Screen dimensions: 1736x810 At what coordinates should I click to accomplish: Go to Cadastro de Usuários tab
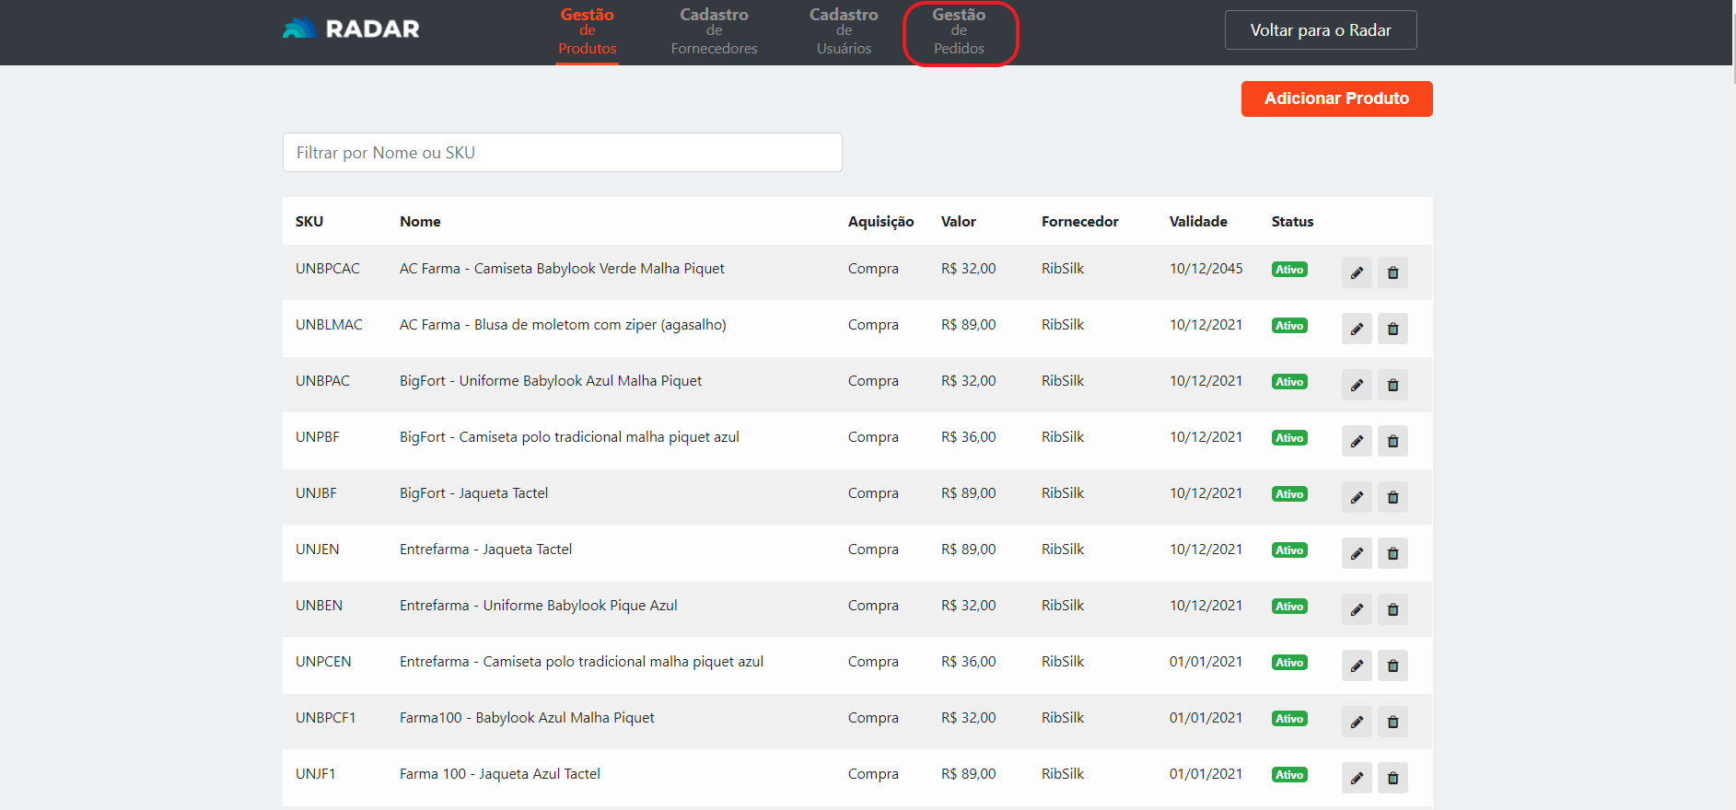coord(844,32)
